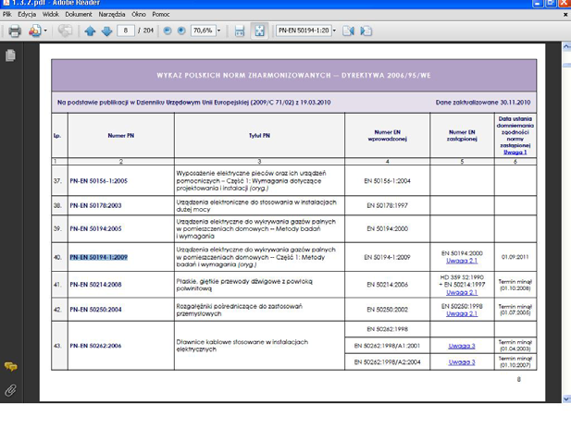This screenshot has width=571, height=428.
Task: Click scrollbar down arrow at right edge
Action: coord(566,399)
